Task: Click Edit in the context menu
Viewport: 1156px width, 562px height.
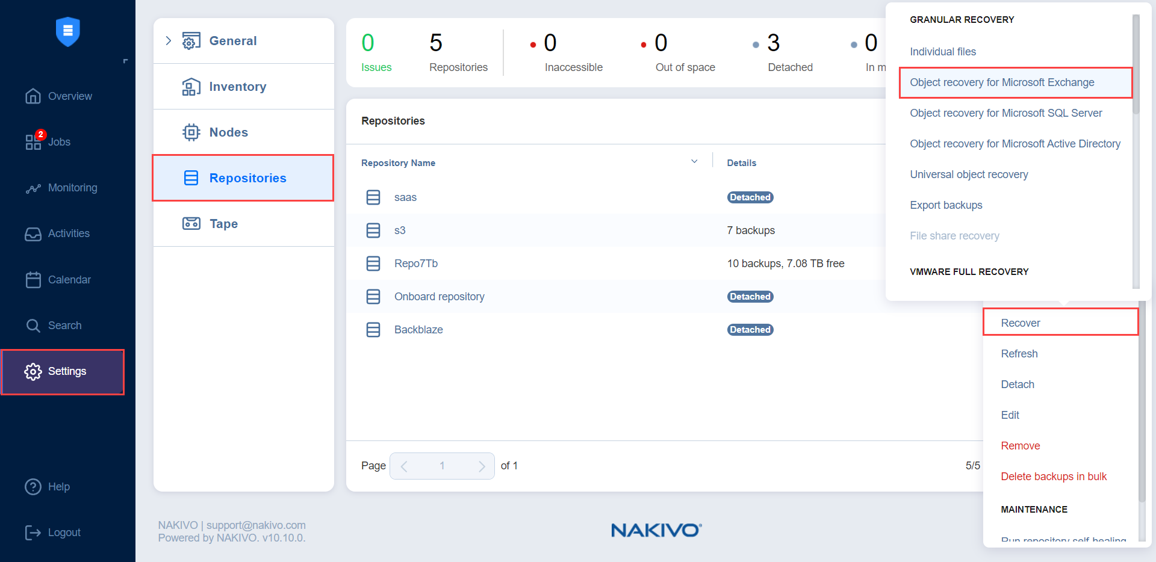Action: (x=1010, y=415)
